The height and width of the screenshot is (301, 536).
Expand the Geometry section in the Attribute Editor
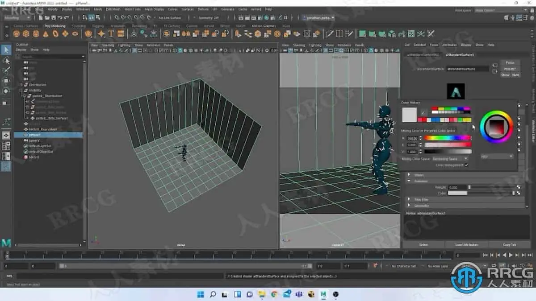[x=409, y=206]
